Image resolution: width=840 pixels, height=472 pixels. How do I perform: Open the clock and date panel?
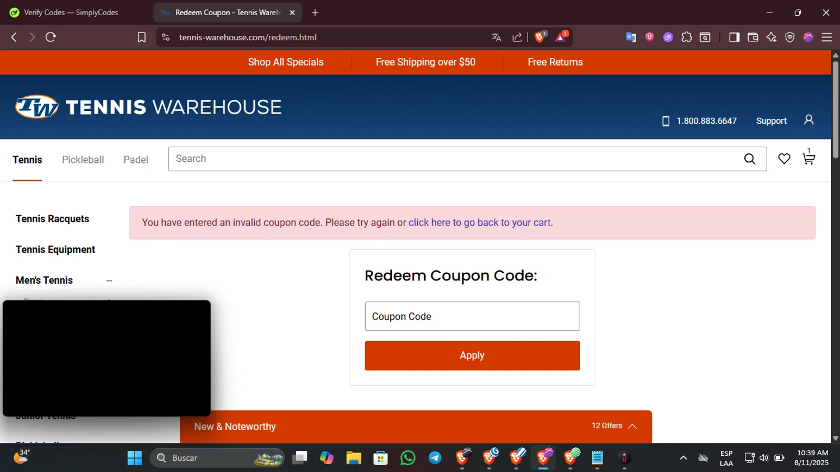pos(811,458)
